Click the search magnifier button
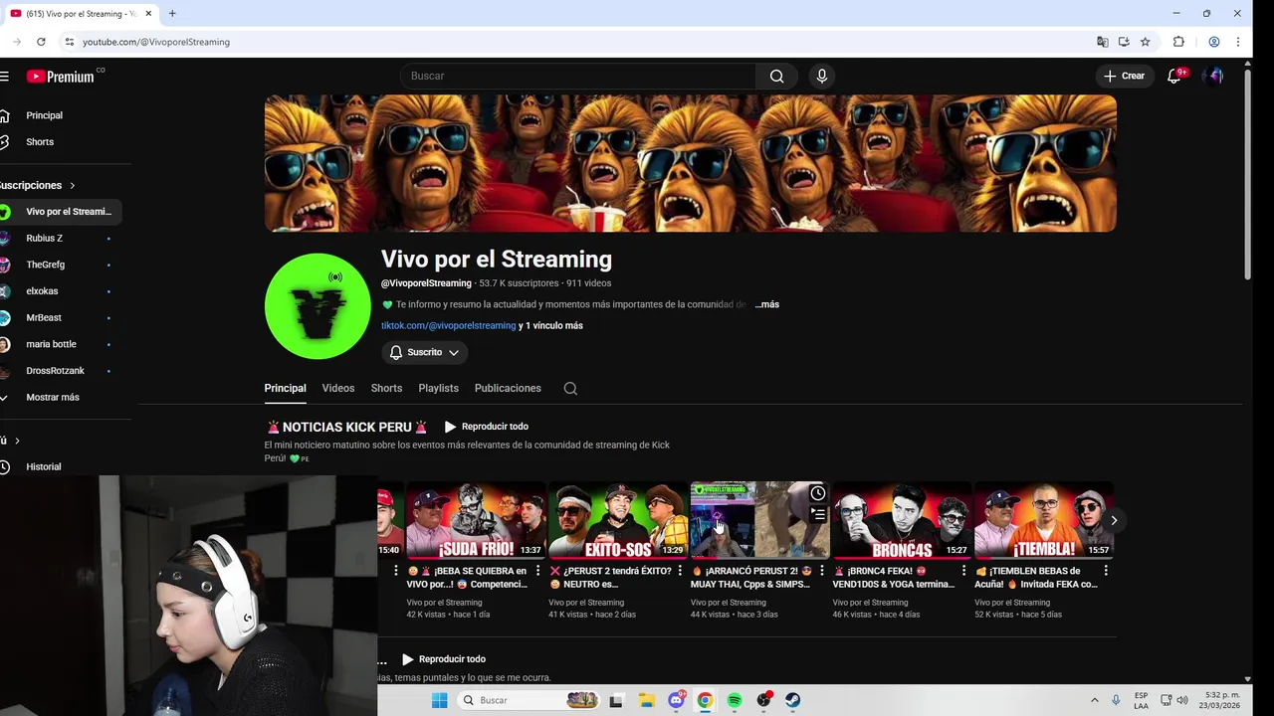The image size is (1274, 716). 776,76
